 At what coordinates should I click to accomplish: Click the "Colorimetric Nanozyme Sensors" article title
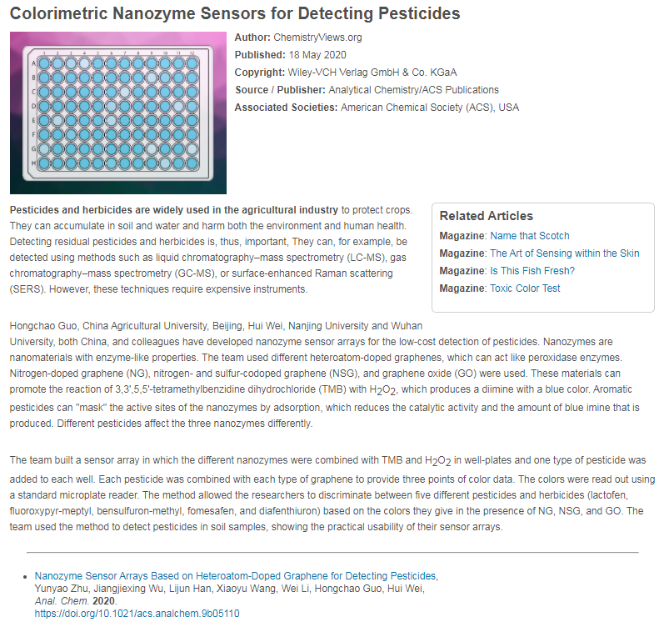pyautogui.click(x=235, y=14)
